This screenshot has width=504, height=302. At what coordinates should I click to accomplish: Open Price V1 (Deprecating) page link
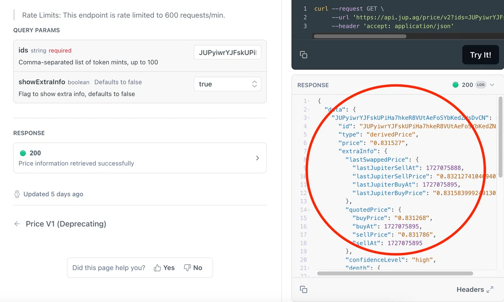[x=66, y=224]
